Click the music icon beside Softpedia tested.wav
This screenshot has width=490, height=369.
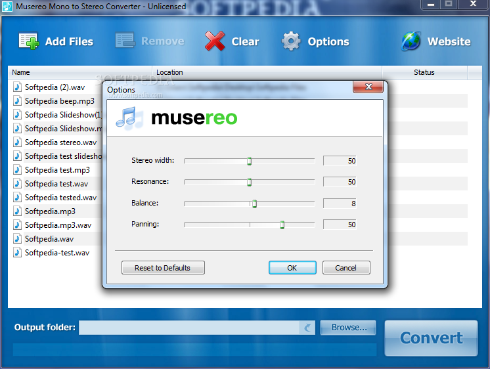click(18, 197)
